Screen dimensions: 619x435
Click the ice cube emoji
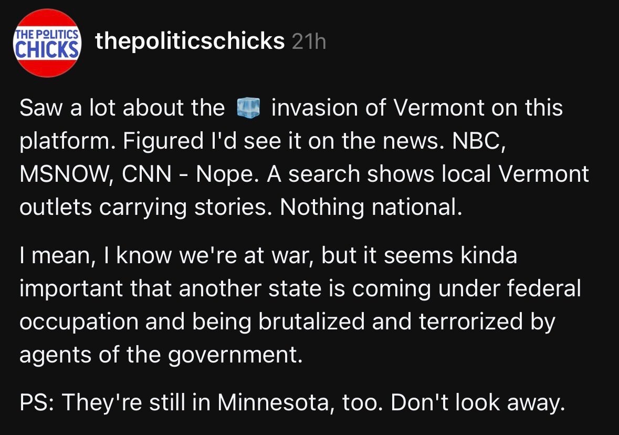click(248, 109)
